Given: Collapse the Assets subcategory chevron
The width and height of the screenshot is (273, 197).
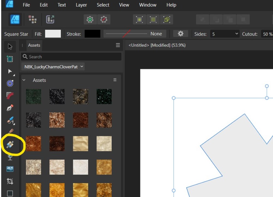Looking at the screenshot, I should (24, 80).
